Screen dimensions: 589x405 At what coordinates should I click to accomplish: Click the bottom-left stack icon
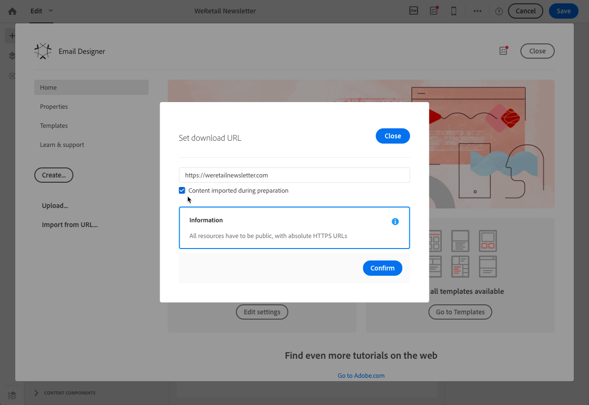[x=12, y=395]
